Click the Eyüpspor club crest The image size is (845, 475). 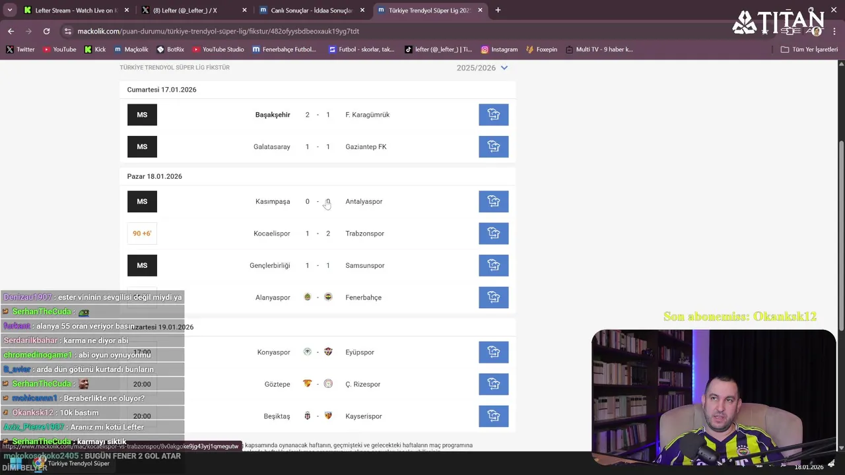click(328, 352)
